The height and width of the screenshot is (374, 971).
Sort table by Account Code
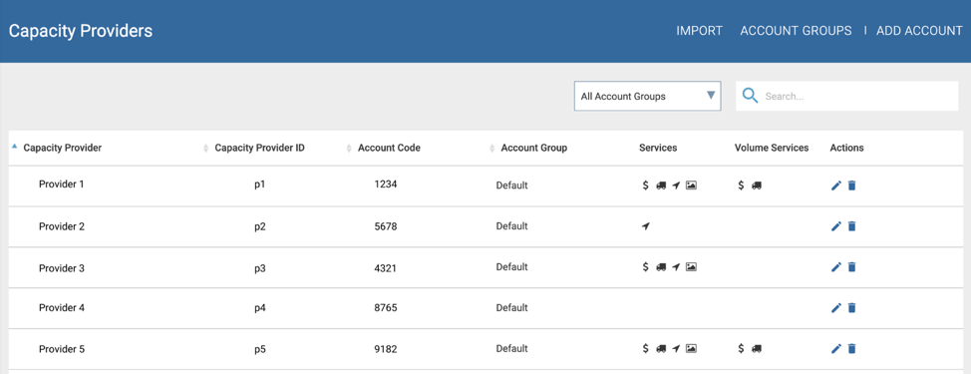tap(389, 148)
